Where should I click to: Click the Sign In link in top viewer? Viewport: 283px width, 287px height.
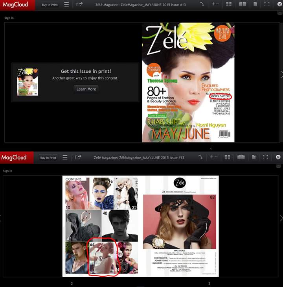[9, 18]
